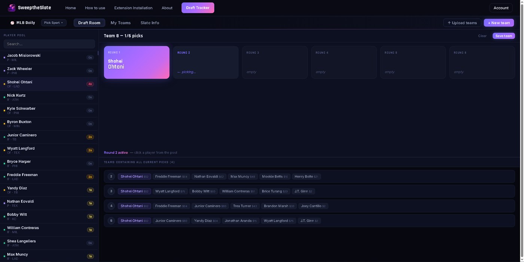The width and height of the screenshot is (524, 262).
Task: Click the empty Round 3 slot
Action: pos(275,63)
